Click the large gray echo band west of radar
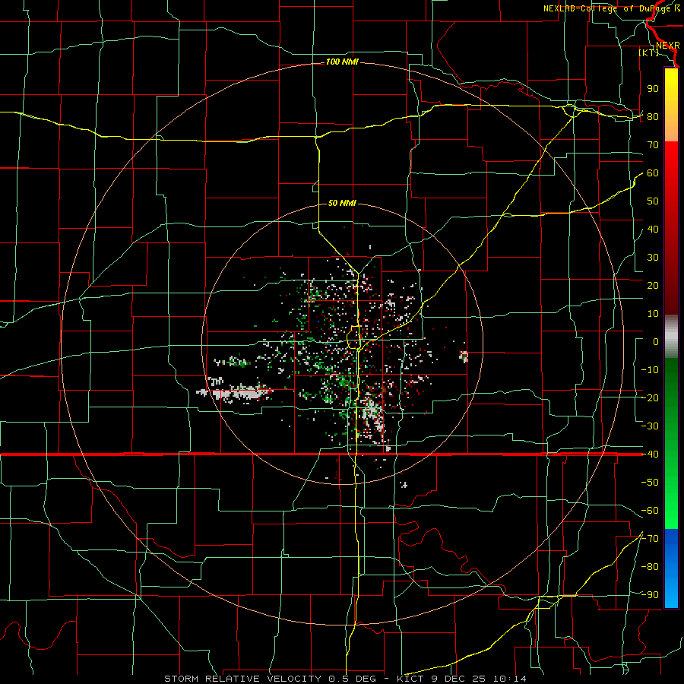Viewport: 684px width, 684px height. pos(235,392)
